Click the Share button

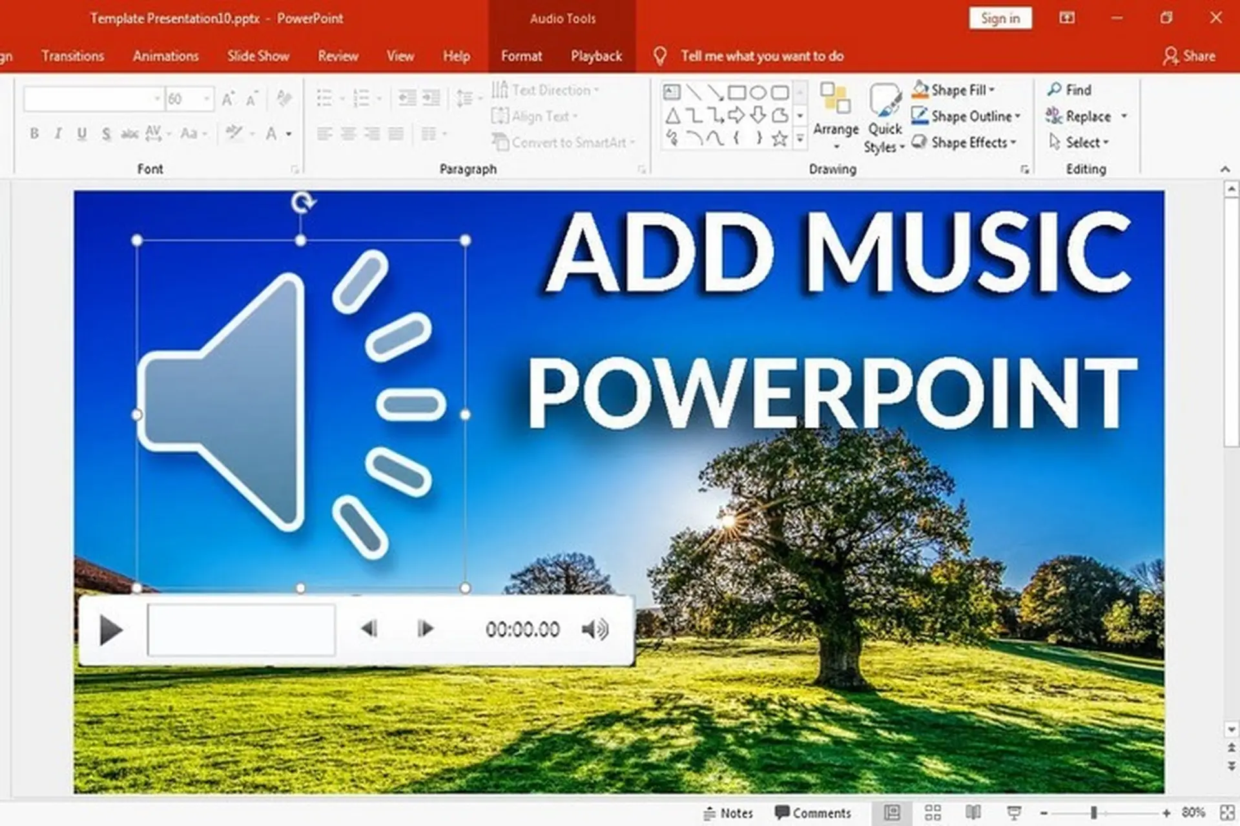pyautogui.click(x=1190, y=56)
